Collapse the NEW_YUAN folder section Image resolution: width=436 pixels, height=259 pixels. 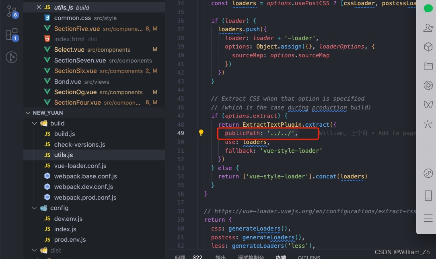[x=27, y=113]
